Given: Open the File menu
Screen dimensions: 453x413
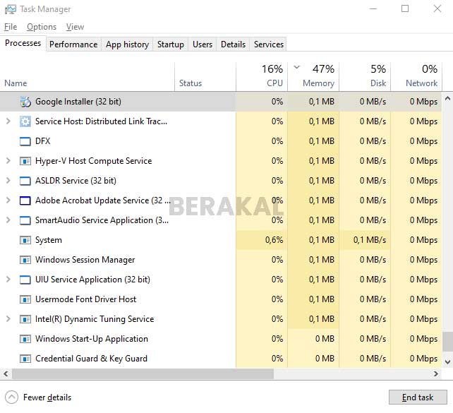Looking at the screenshot, I should tap(11, 27).
